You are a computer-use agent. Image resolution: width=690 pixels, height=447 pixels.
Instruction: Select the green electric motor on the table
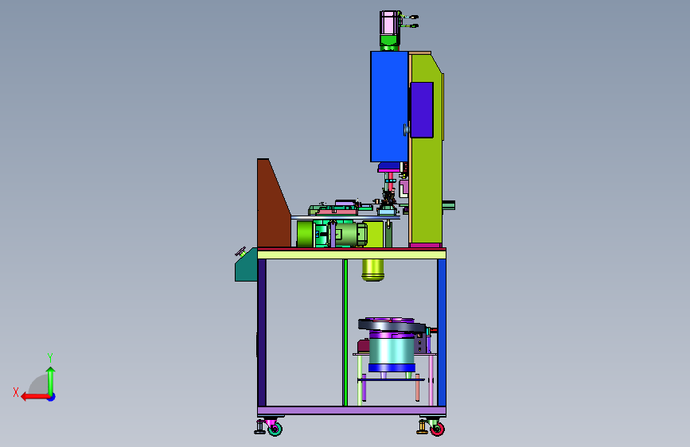350,234
